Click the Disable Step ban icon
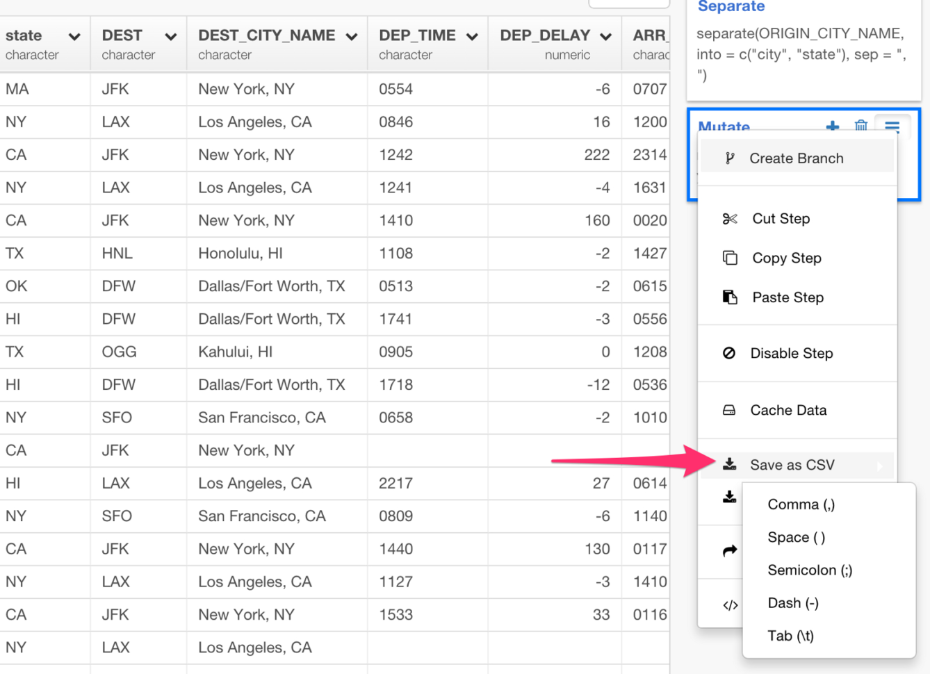 point(729,353)
